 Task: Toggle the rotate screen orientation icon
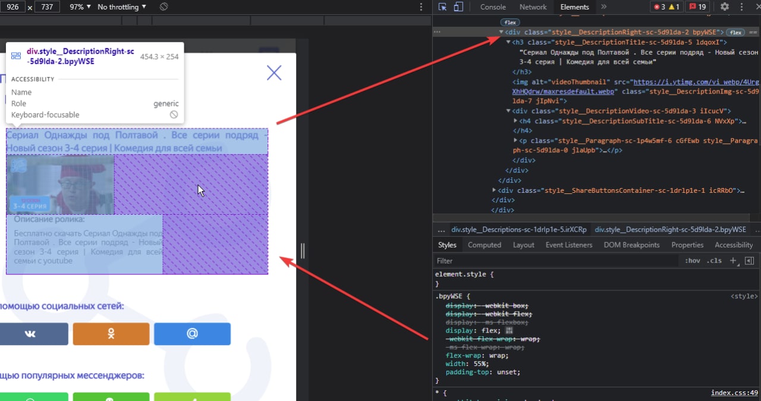164,7
